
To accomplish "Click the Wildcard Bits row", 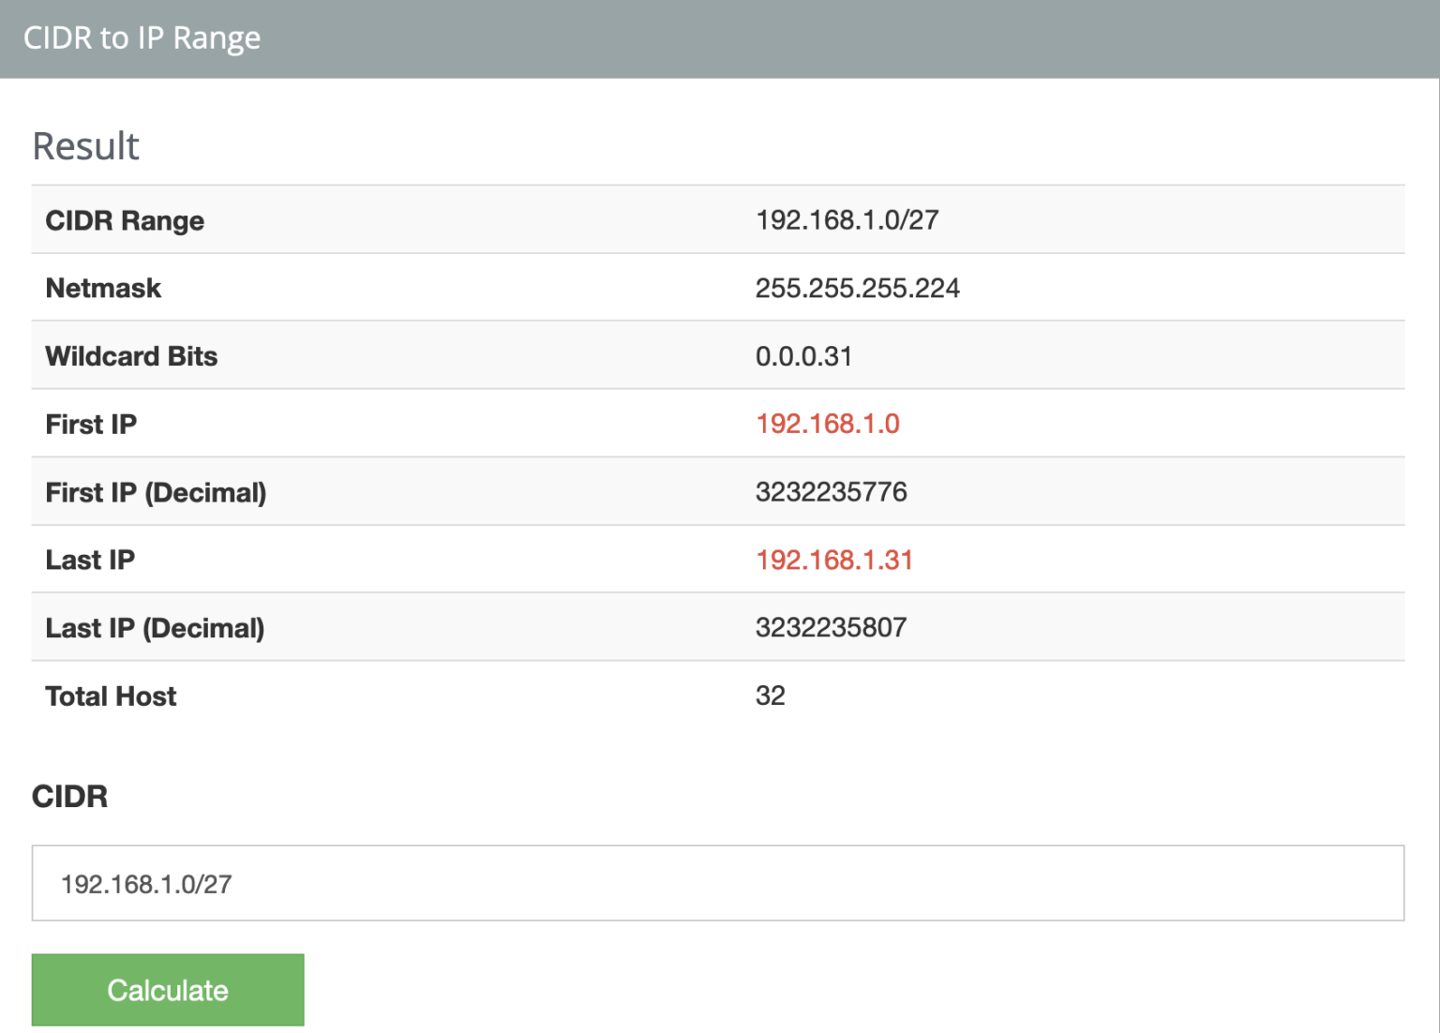I will (375, 355).
